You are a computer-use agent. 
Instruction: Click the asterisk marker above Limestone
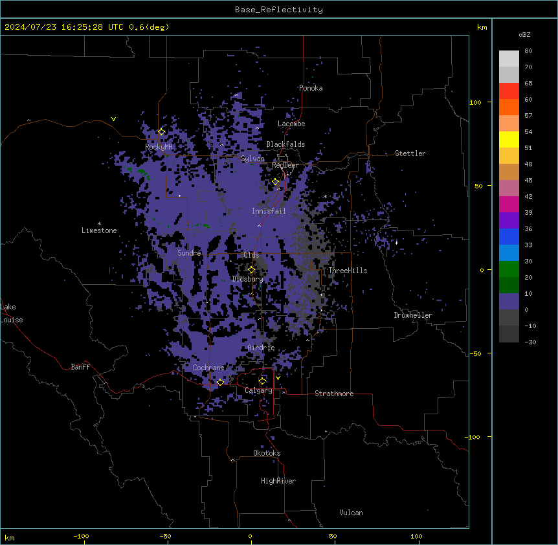[x=99, y=224]
